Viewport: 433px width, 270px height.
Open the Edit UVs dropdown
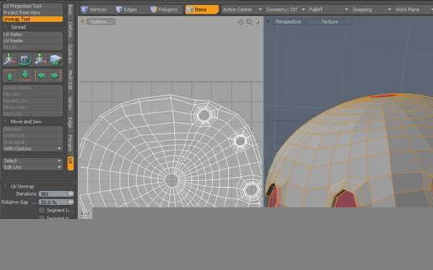pyautogui.click(x=32, y=167)
